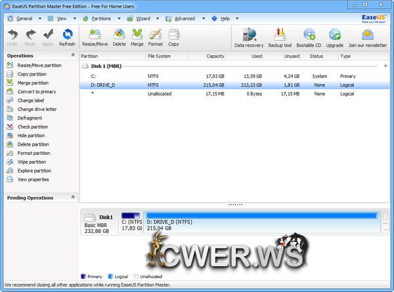Viewport: 394px width, 292px height.
Task: Sort by Unused column header
Action: (282, 56)
